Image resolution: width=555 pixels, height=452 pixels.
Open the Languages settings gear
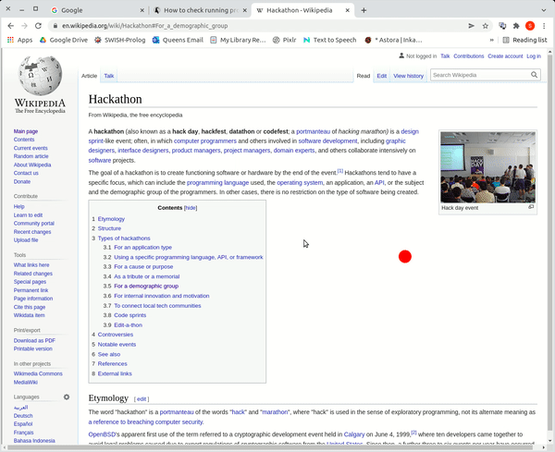pyautogui.click(x=67, y=397)
